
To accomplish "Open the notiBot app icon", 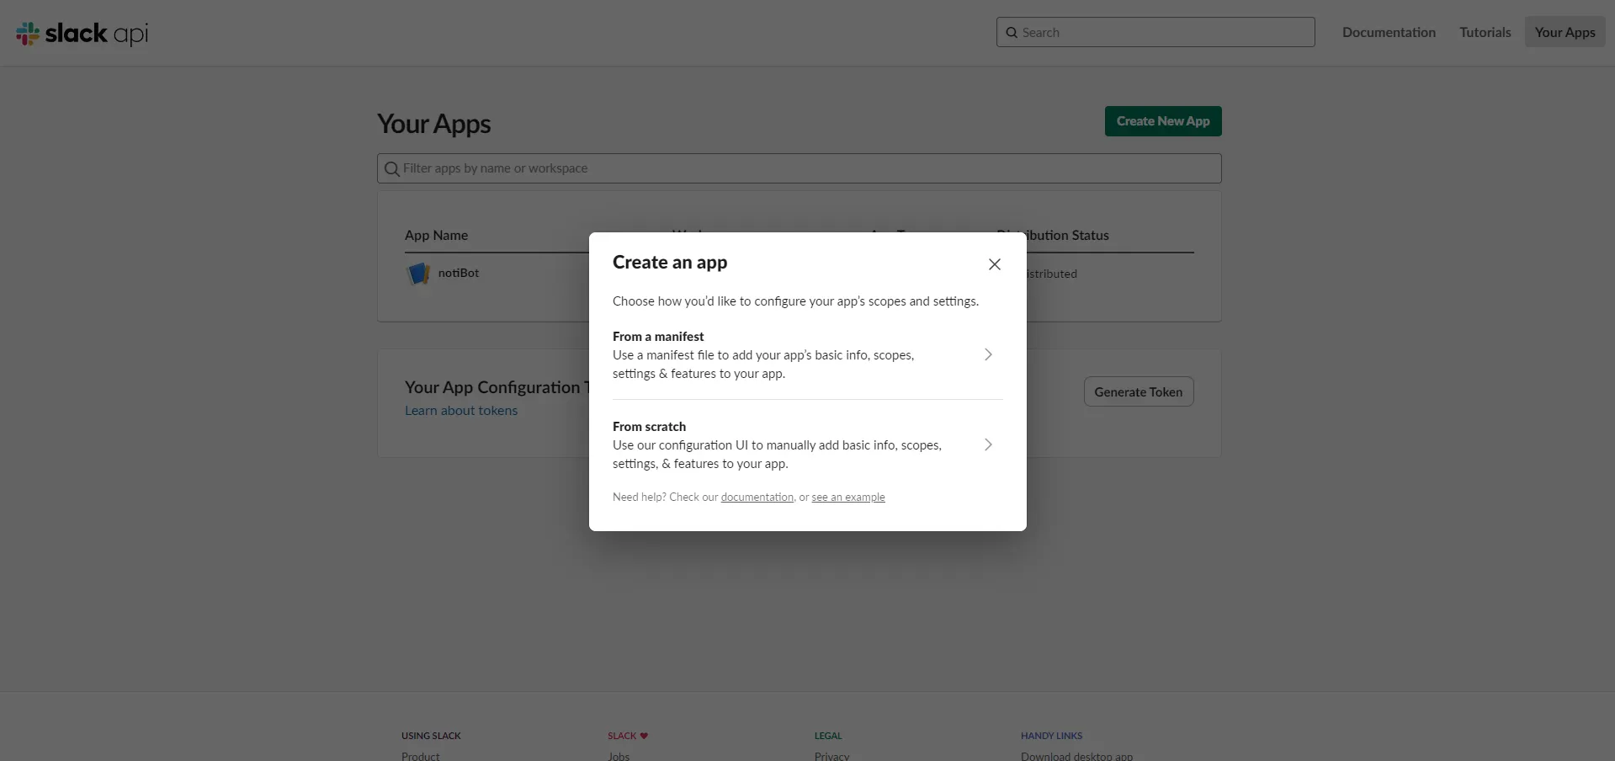I will point(418,274).
